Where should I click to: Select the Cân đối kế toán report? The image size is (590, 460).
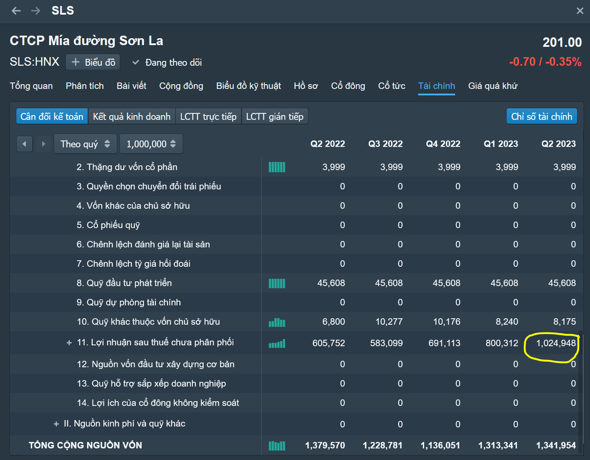52,116
